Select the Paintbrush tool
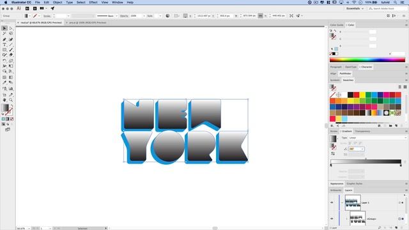Screen dimensions: 409x230 click(x=11, y=50)
